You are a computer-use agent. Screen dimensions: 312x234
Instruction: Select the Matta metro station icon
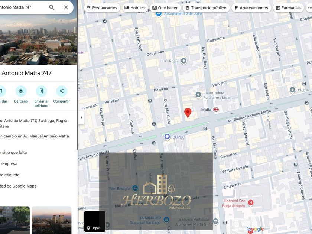point(216,110)
